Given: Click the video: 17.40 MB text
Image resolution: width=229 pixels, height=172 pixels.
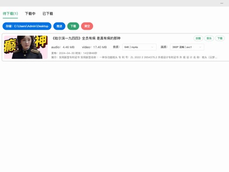Looking at the screenshot, I should tap(94, 47).
